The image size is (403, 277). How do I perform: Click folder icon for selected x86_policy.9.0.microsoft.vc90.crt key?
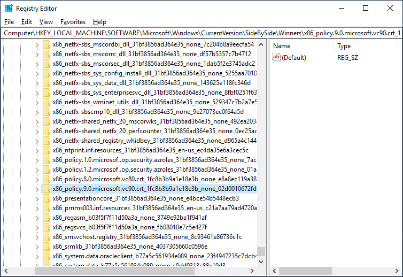click(x=46, y=189)
